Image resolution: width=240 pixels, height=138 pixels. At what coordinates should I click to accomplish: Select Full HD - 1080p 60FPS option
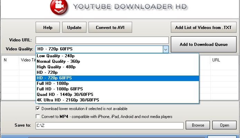117,89
